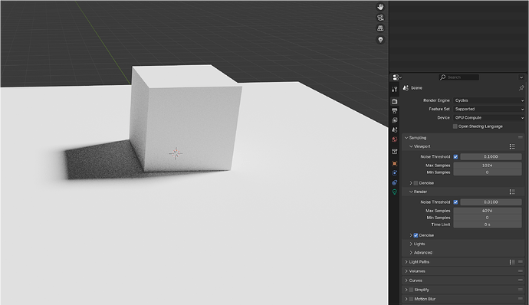Image resolution: width=529 pixels, height=305 pixels.
Task: Expand the Volumes panel
Action: (x=406, y=271)
